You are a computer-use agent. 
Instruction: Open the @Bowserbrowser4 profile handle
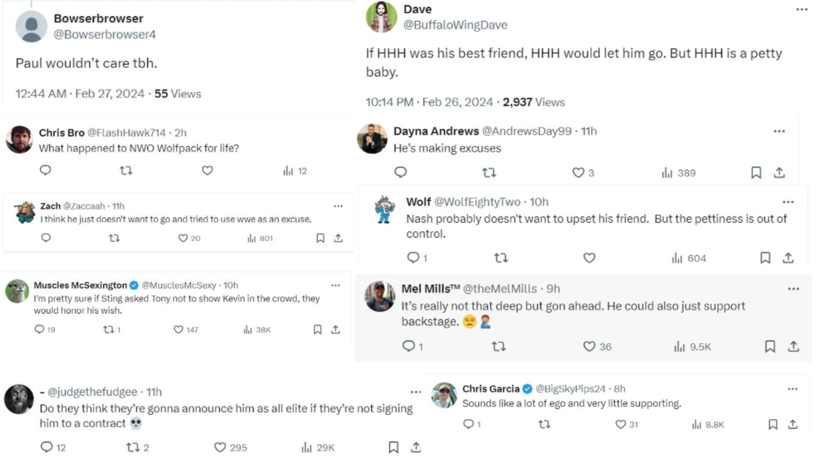pyautogui.click(x=104, y=34)
